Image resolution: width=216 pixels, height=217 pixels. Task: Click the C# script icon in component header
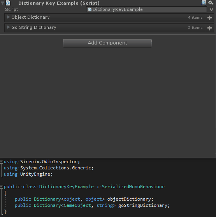point(8,3)
